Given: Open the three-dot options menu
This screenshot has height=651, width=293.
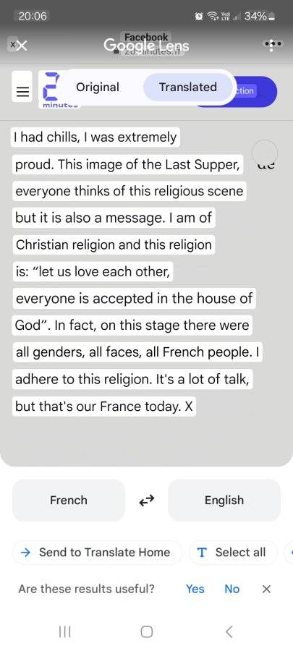Looking at the screenshot, I should pos(271,45).
